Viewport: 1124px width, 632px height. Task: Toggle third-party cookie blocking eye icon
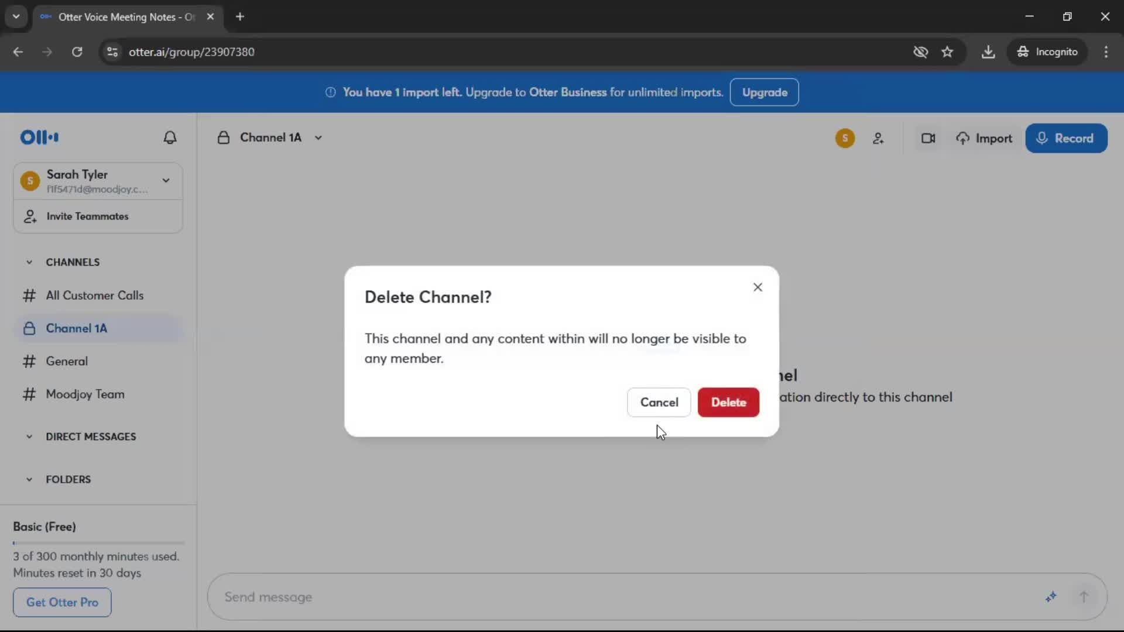point(920,52)
